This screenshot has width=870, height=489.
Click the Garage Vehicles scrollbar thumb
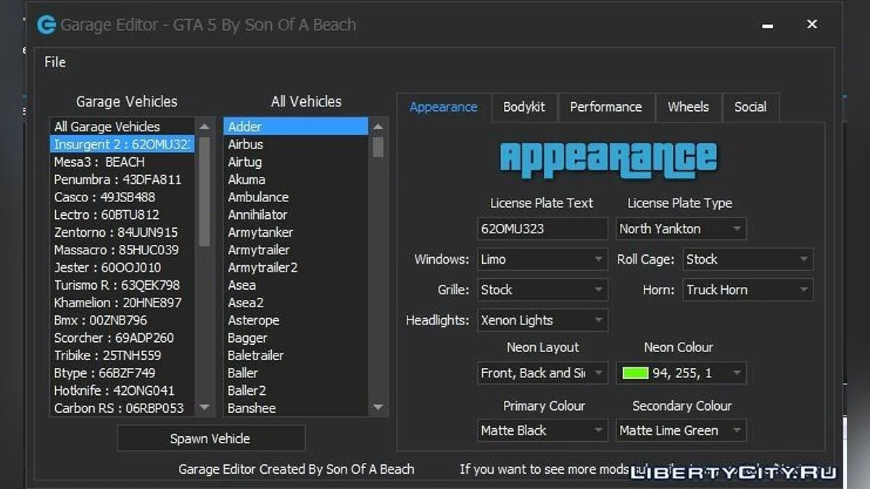(x=204, y=191)
